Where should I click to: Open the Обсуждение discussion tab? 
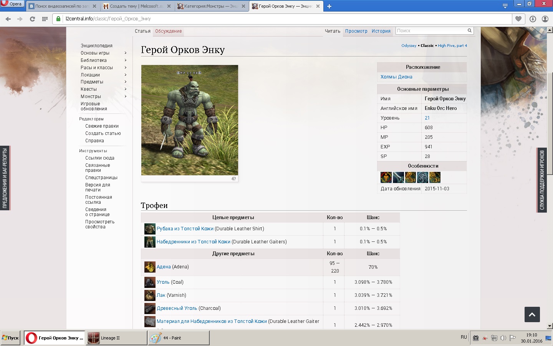(x=169, y=31)
